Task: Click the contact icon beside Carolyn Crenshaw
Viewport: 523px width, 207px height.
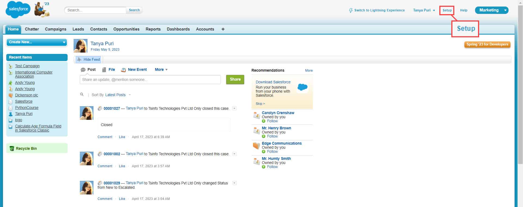Action: pyautogui.click(x=256, y=115)
